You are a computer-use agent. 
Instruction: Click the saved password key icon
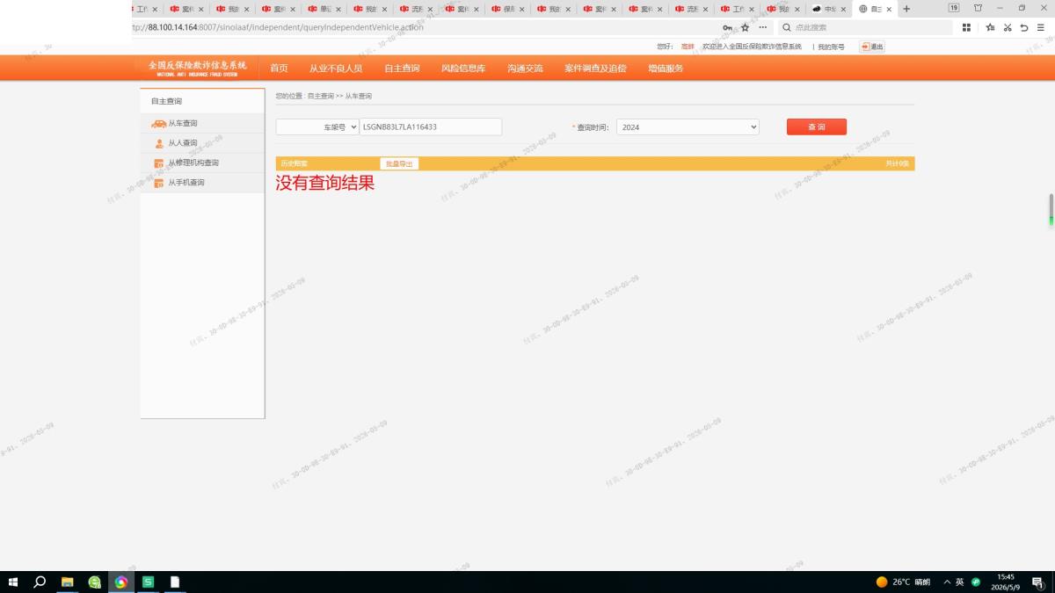727,28
